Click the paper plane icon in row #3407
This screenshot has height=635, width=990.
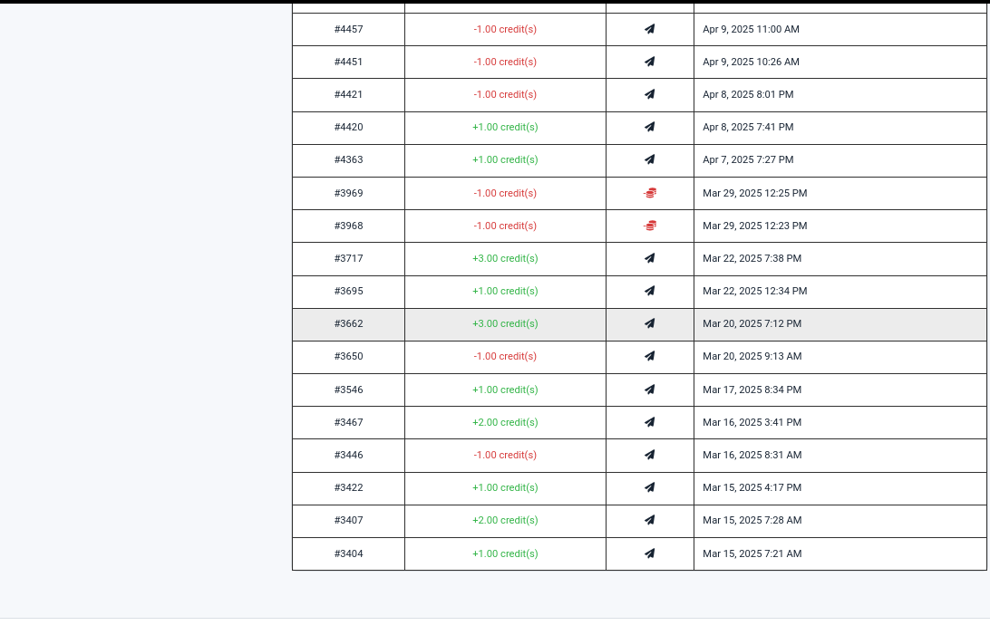(x=650, y=520)
